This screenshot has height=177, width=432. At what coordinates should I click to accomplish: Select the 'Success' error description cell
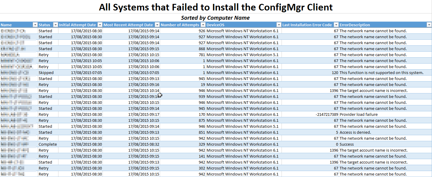click(347, 144)
